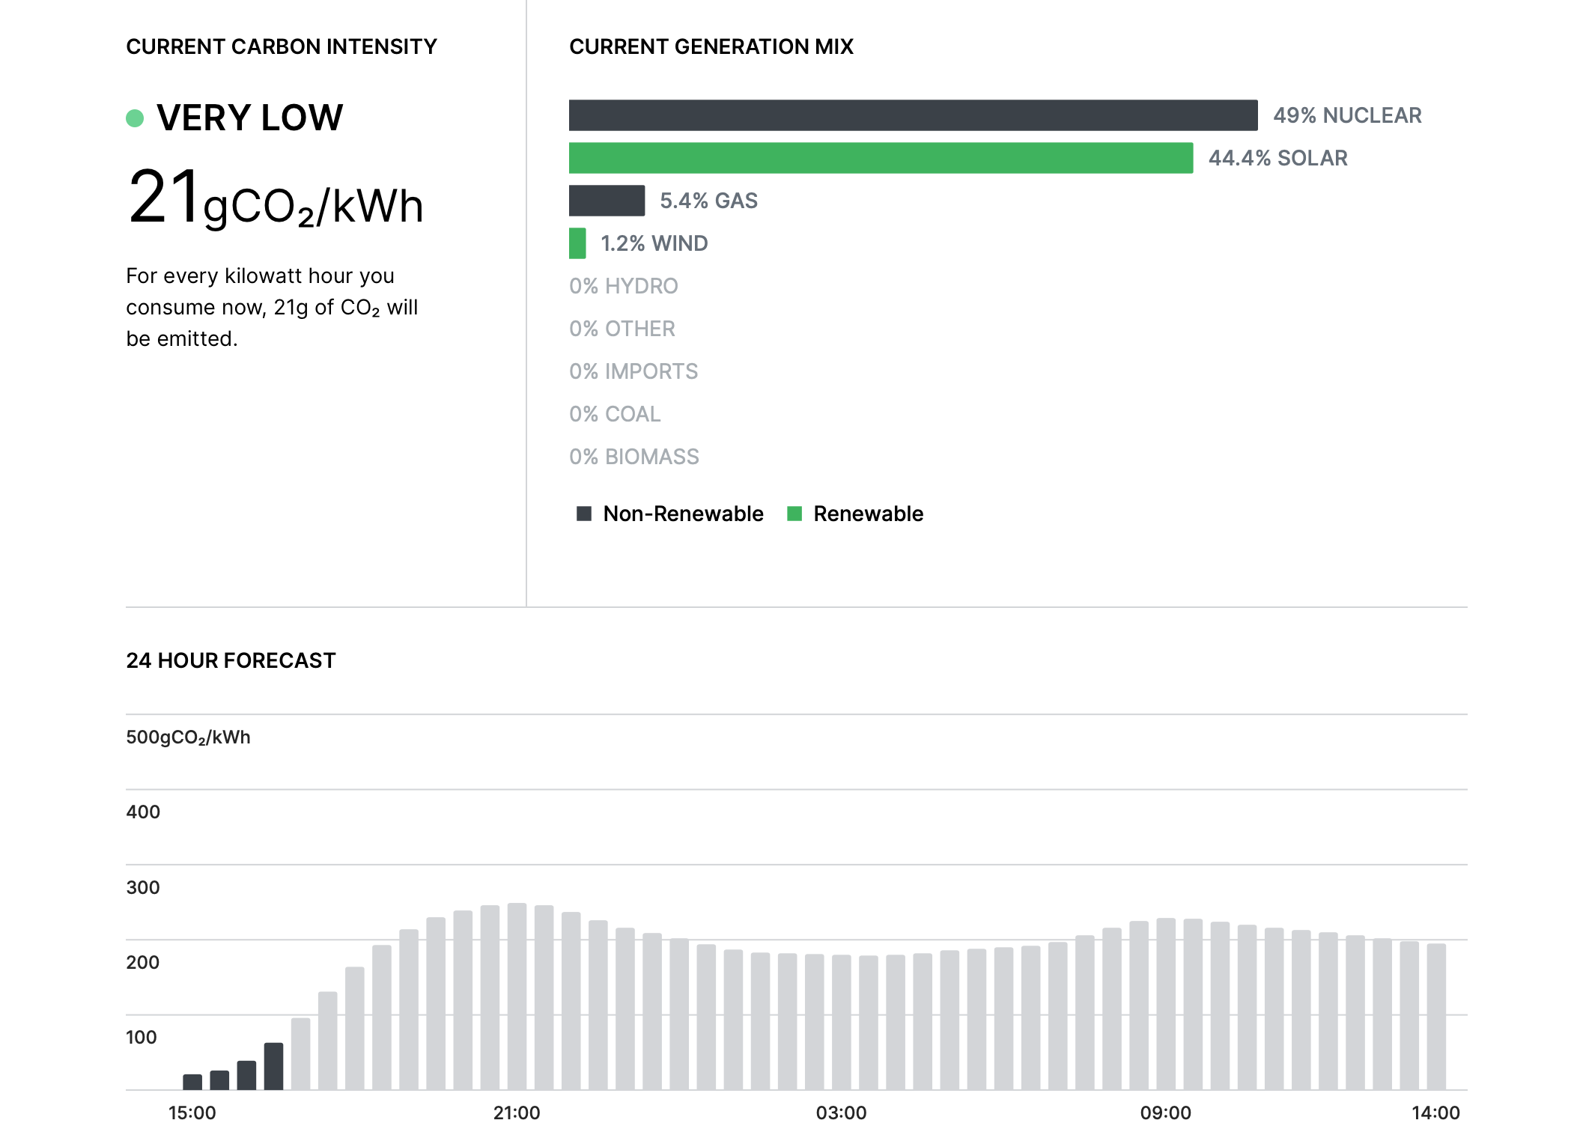Click the 0% HYDRO label
1577x1138 pixels.
[623, 286]
